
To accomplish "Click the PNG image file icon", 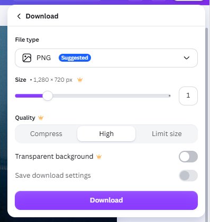I will [x=27, y=58].
